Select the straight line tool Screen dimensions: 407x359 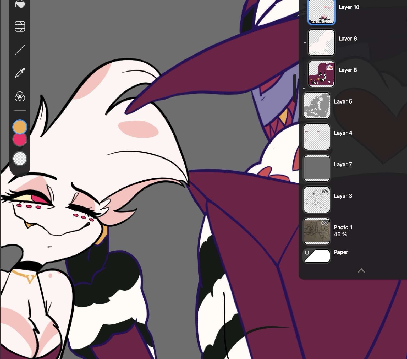(20, 50)
